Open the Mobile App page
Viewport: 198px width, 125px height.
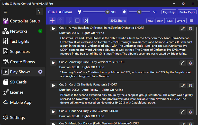tap(23, 102)
